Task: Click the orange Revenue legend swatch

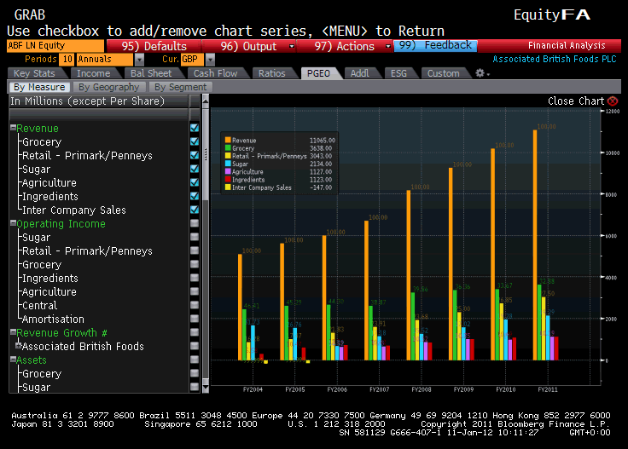Action: click(228, 140)
